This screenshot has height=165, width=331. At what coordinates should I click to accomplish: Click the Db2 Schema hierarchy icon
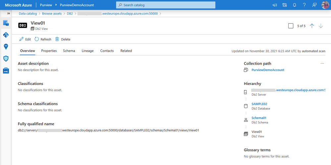point(246,120)
